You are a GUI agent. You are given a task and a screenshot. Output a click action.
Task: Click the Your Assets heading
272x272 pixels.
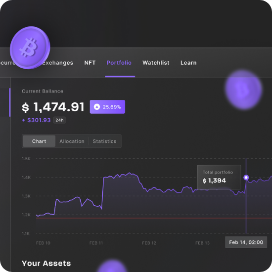(x=46, y=263)
